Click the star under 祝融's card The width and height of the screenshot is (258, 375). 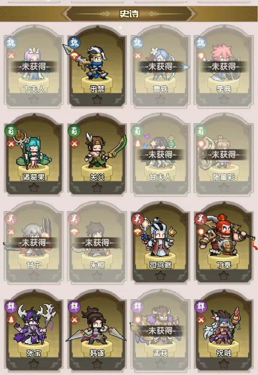click(224, 364)
